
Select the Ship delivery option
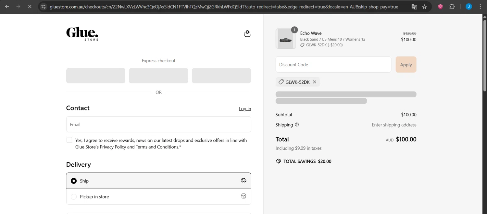point(158,181)
